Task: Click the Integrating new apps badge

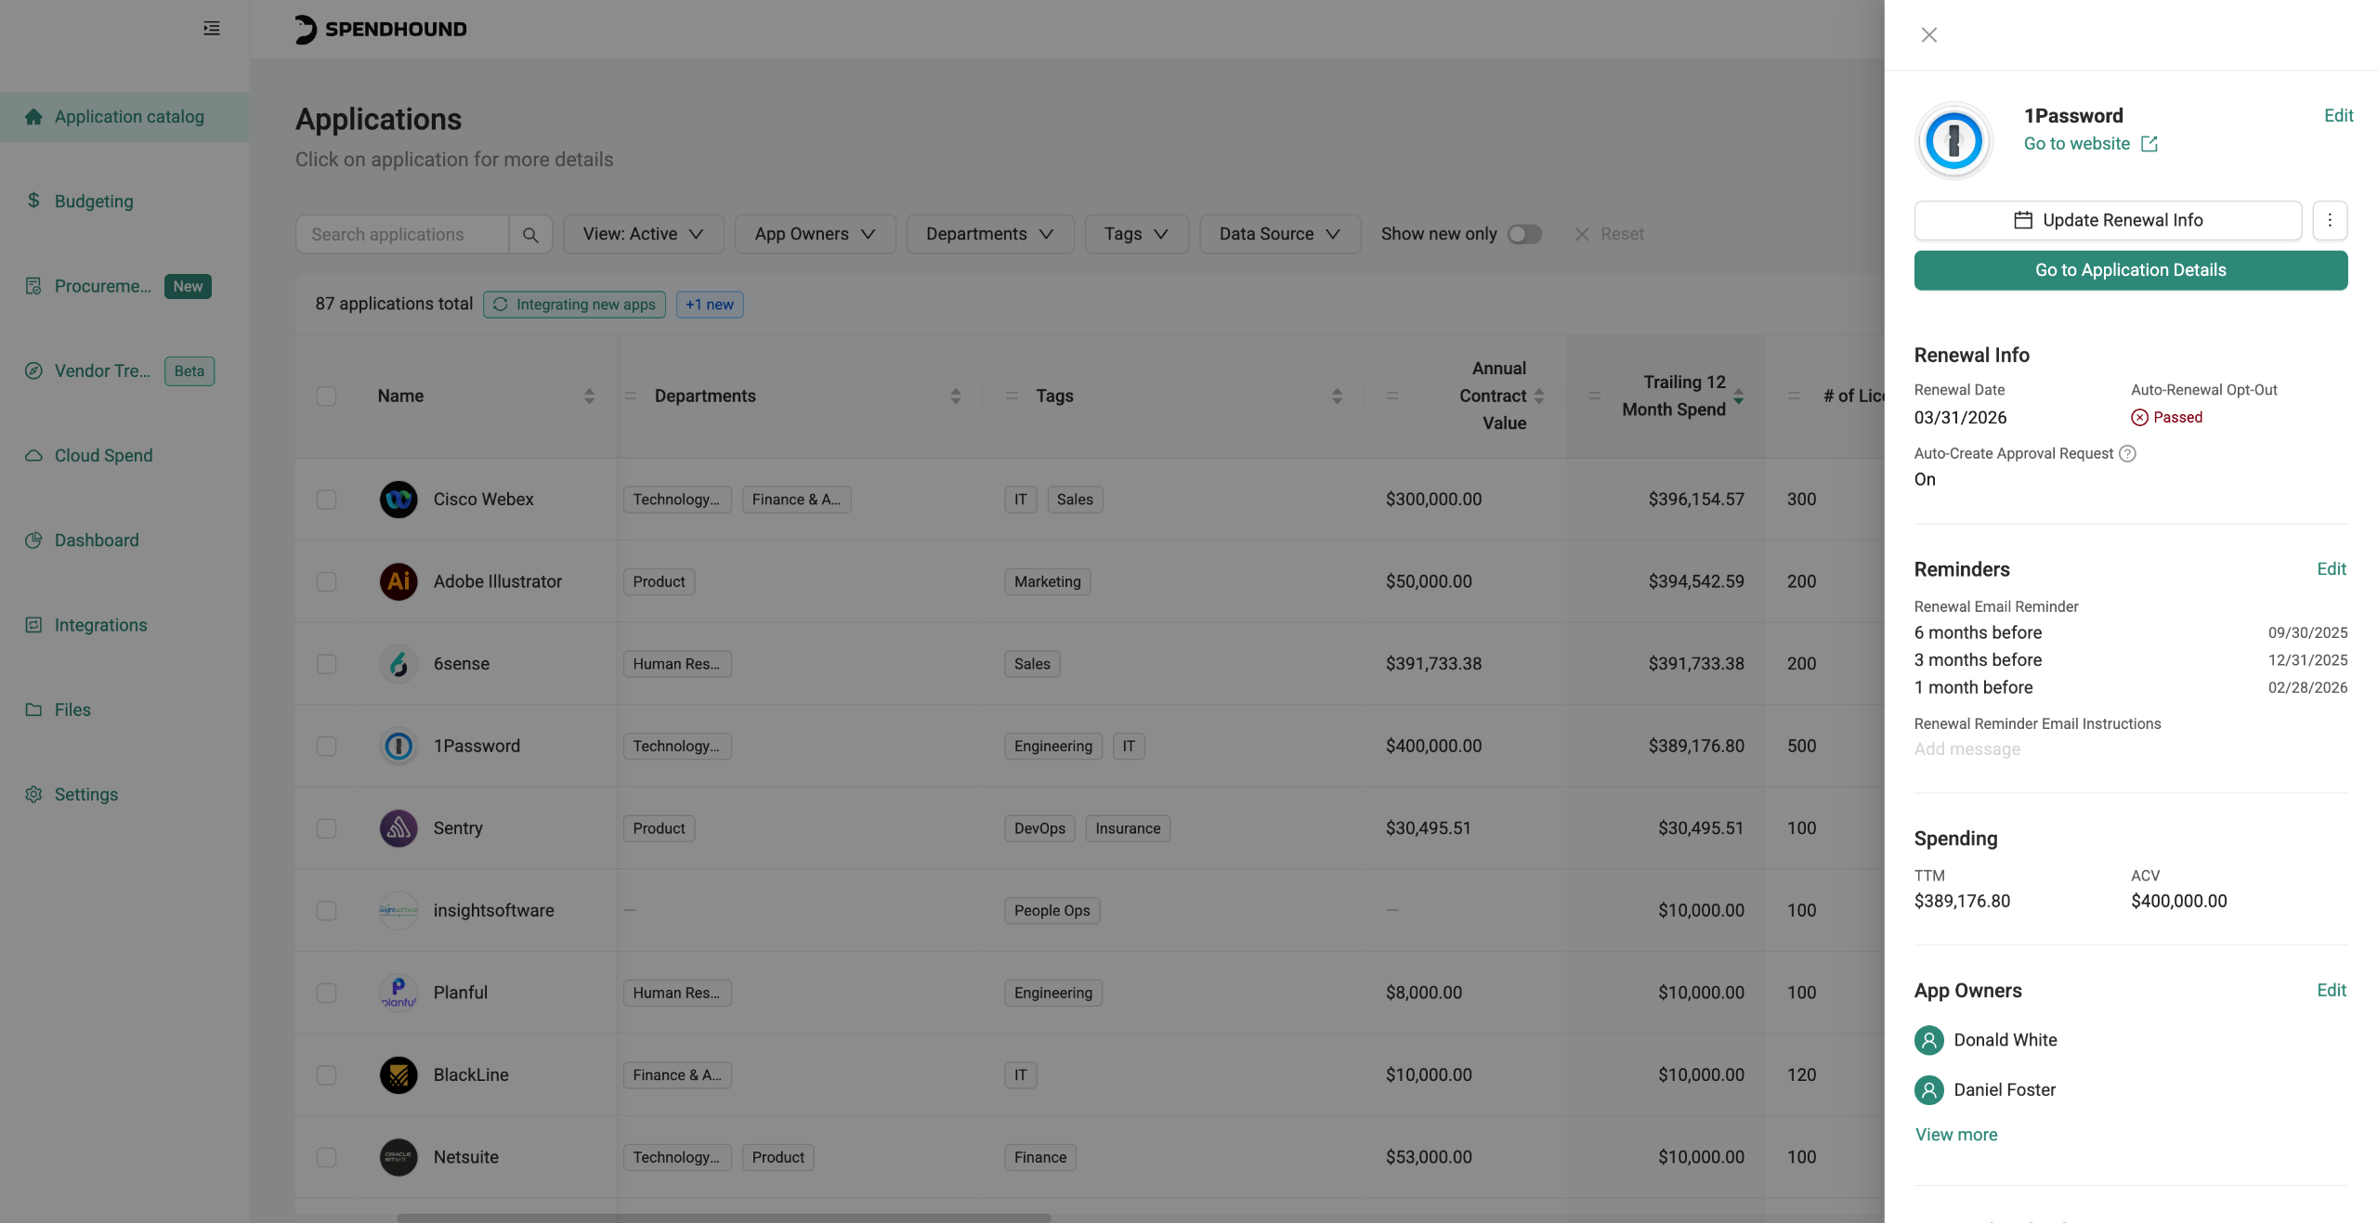Action: (x=574, y=305)
